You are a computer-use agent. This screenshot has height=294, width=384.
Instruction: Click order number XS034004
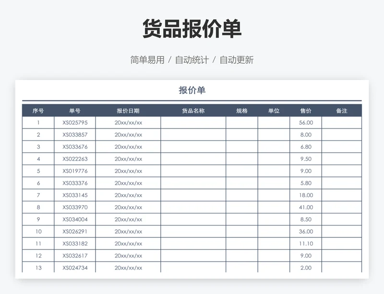click(x=75, y=219)
